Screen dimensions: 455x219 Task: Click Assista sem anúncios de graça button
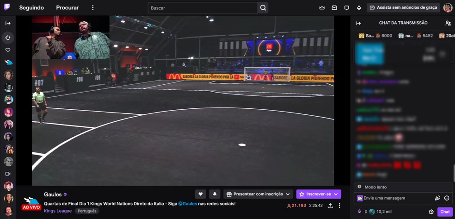(x=404, y=7)
